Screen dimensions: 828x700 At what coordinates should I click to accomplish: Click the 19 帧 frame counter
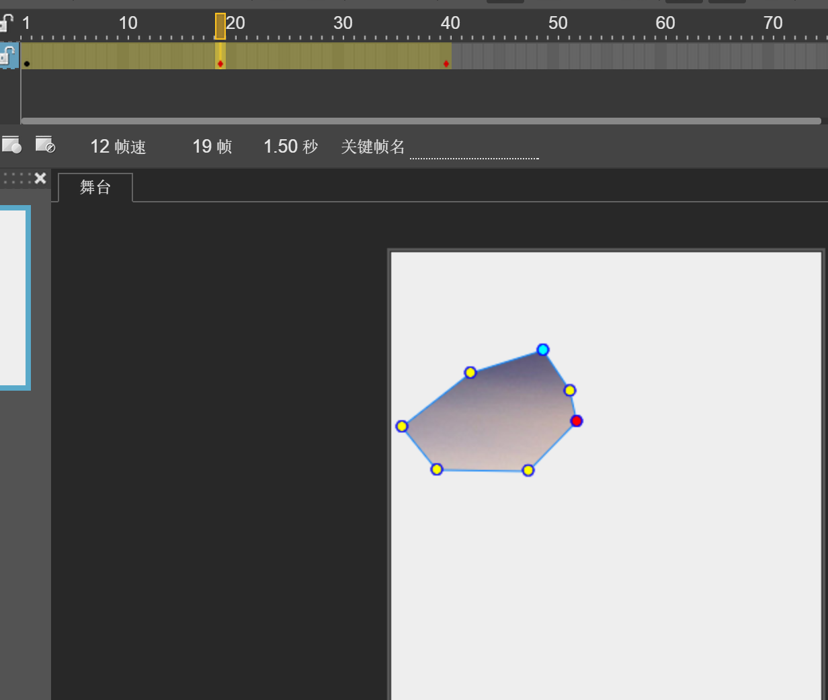[212, 147]
